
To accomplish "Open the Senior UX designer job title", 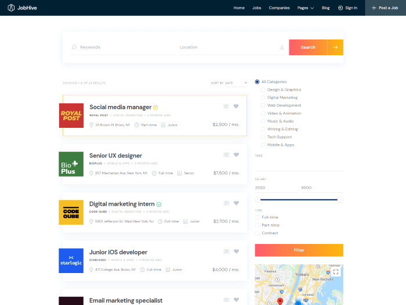I will [115, 156].
